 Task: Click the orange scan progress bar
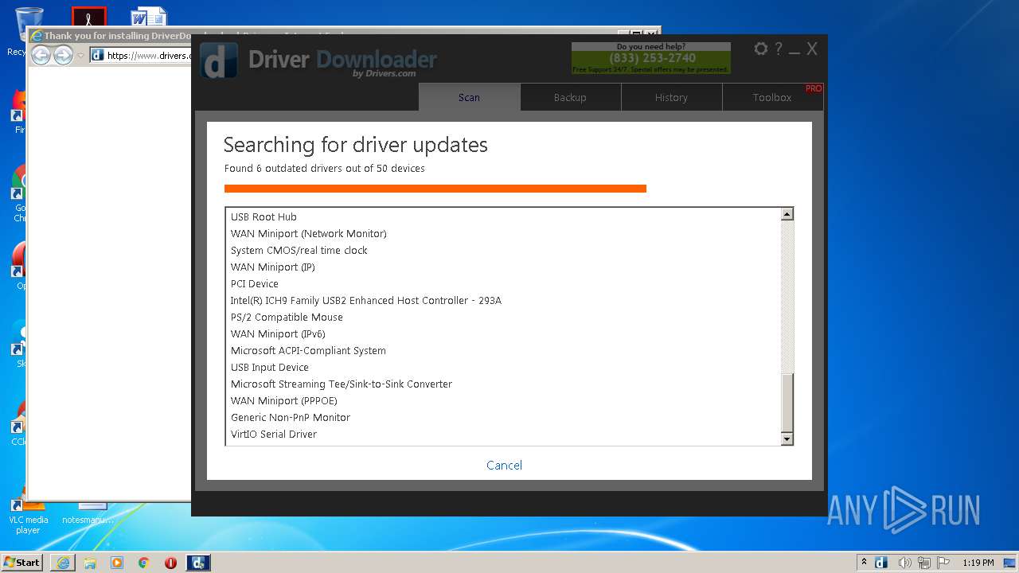(x=435, y=189)
